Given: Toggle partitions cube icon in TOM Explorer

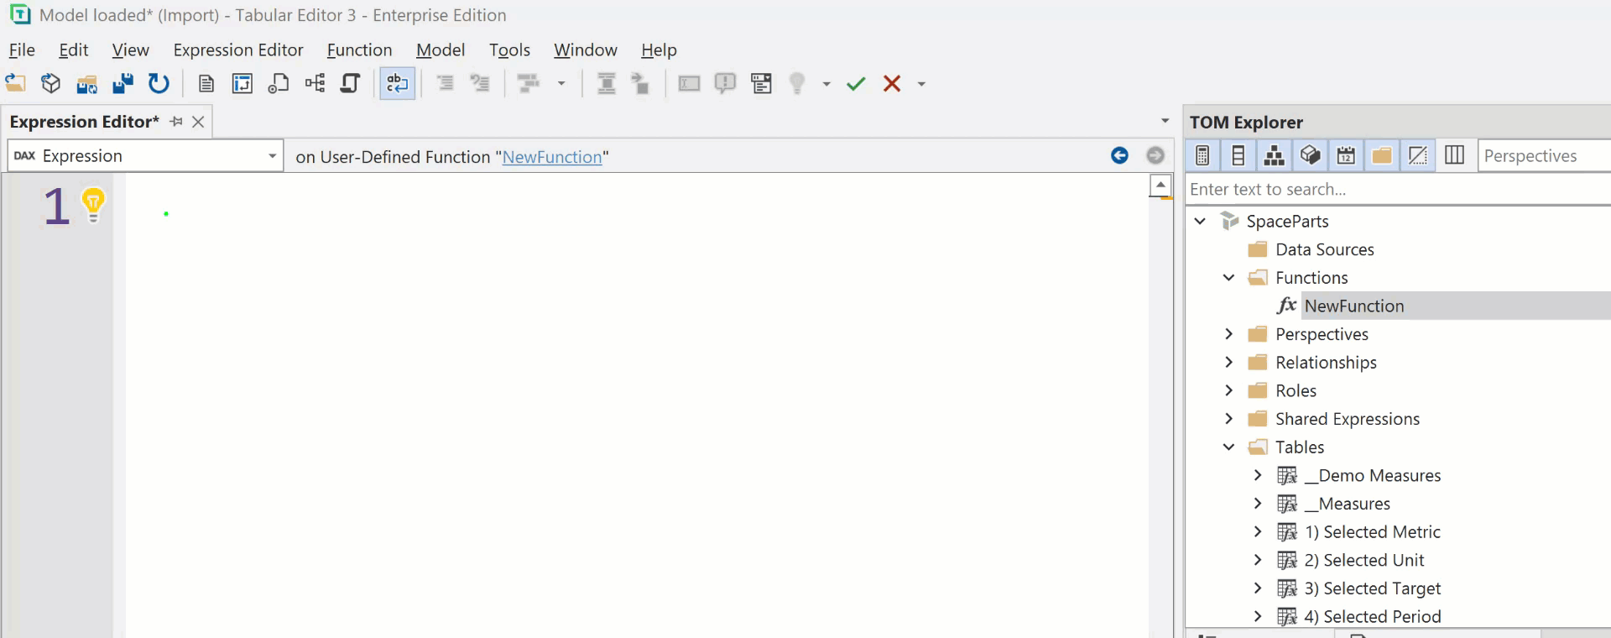Looking at the screenshot, I should click(1311, 156).
